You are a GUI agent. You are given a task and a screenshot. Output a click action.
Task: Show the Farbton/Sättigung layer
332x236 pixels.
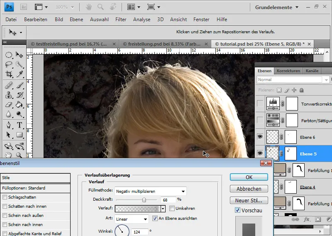coord(260,120)
